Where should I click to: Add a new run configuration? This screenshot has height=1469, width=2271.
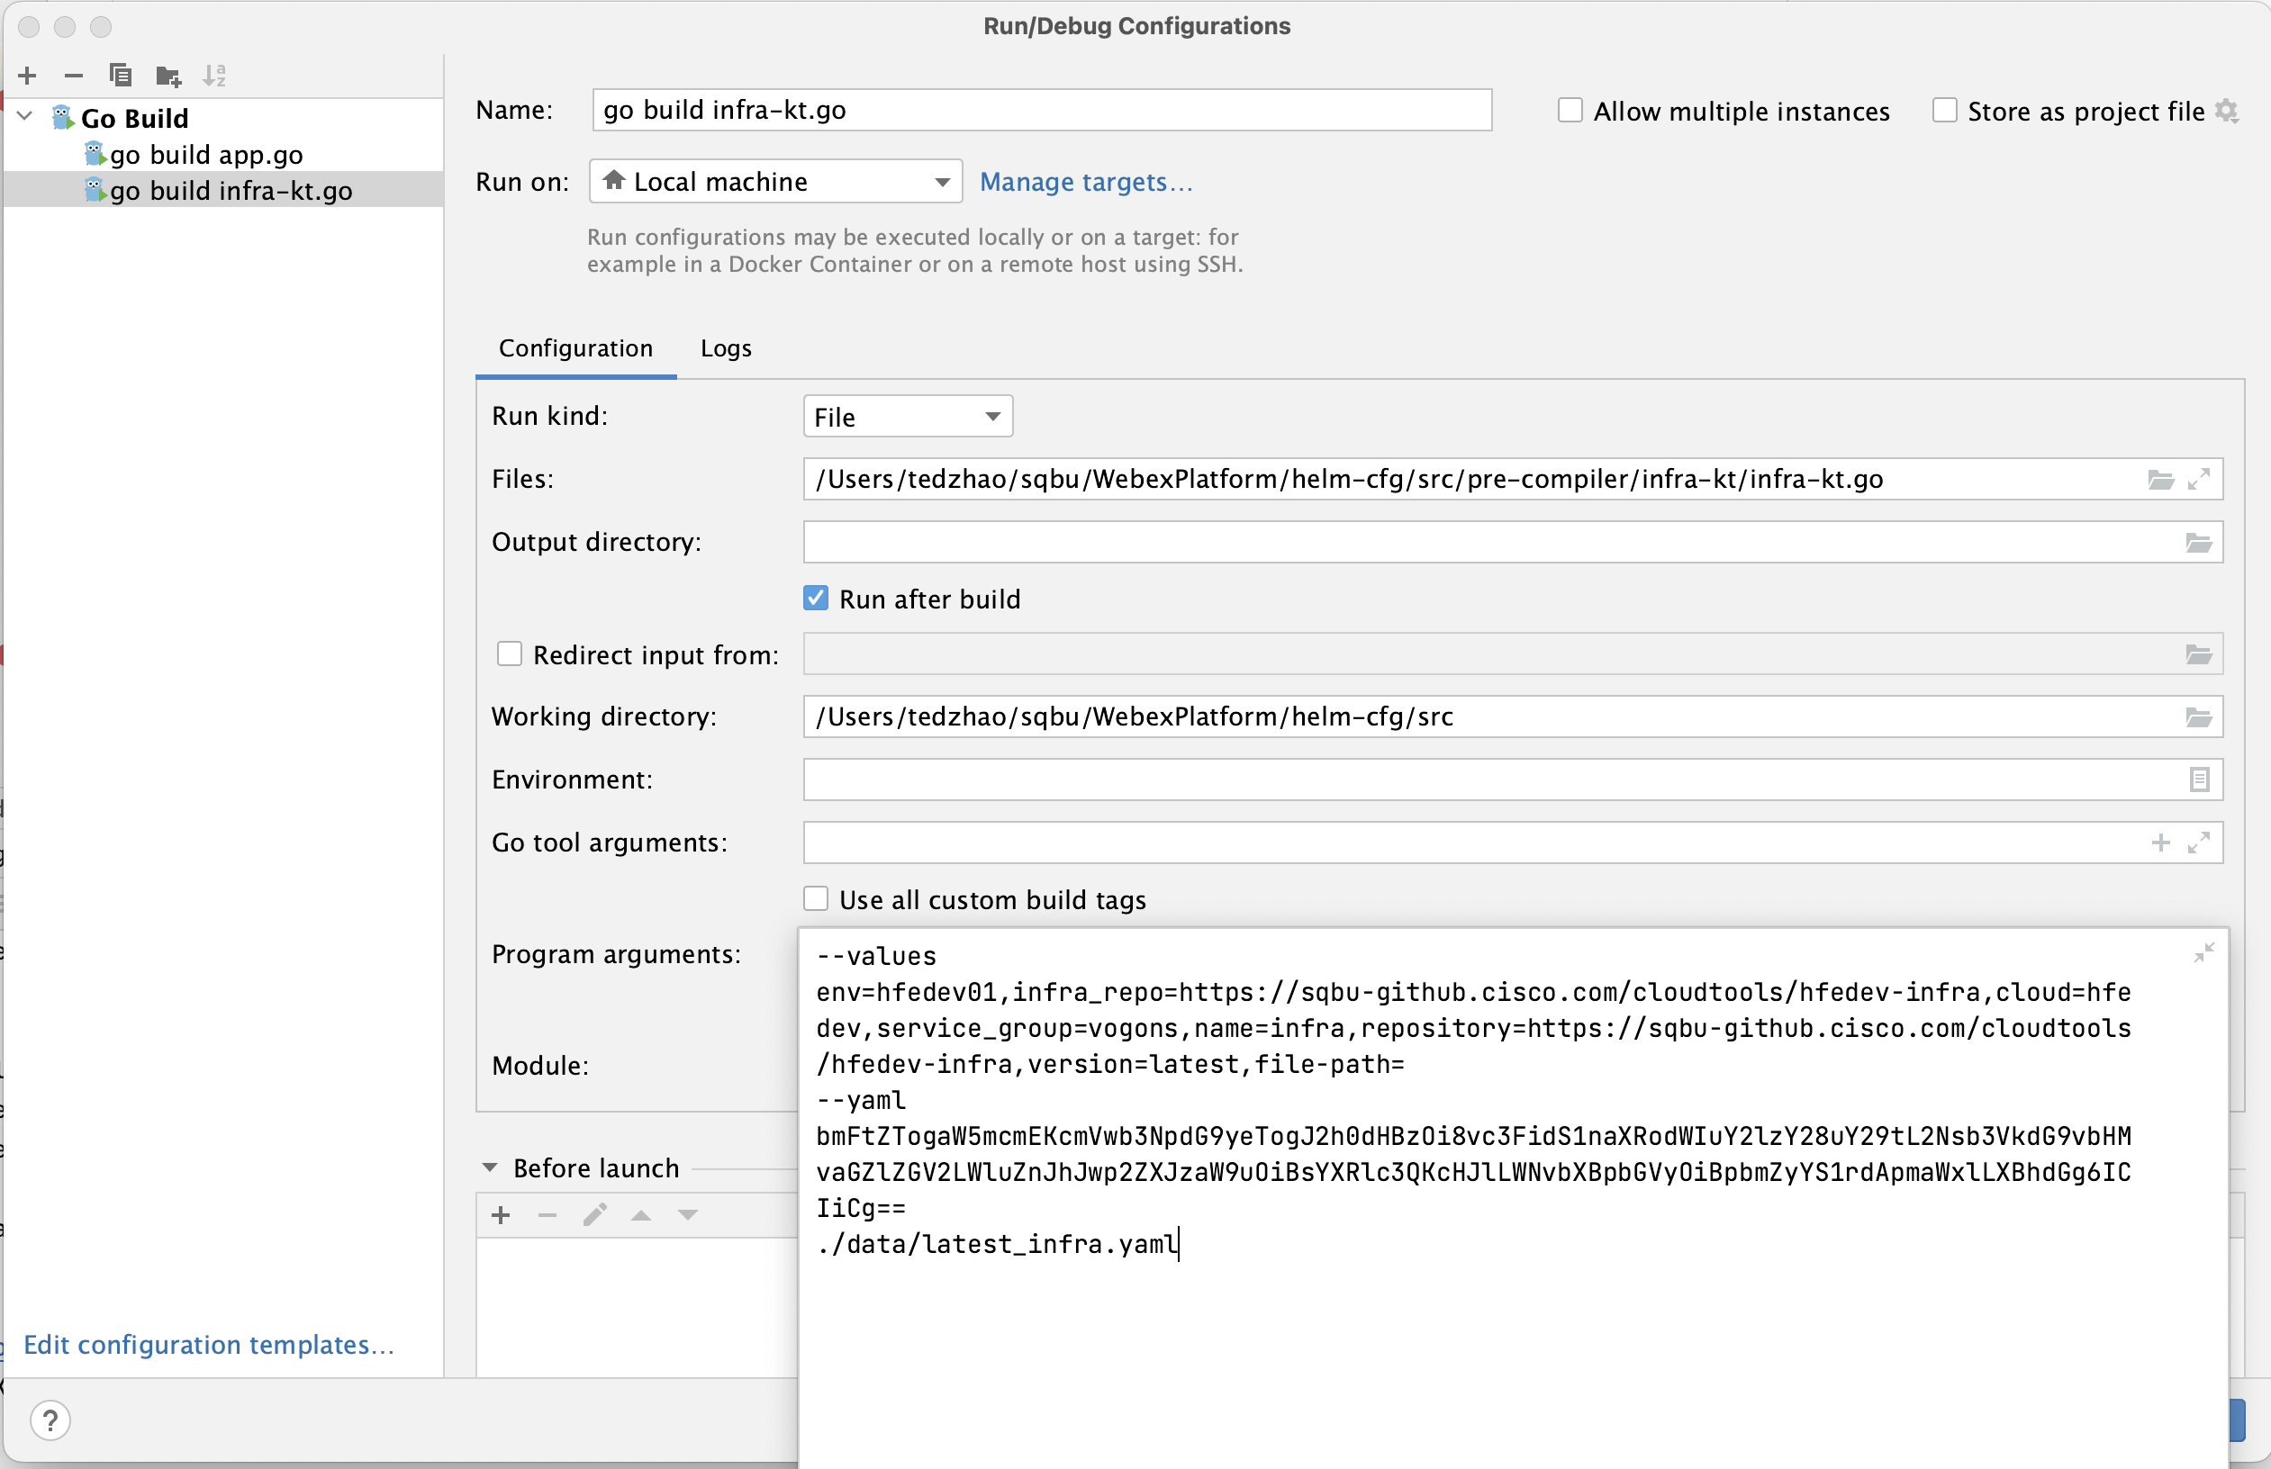pyautogui.click(x=28, y=76)
